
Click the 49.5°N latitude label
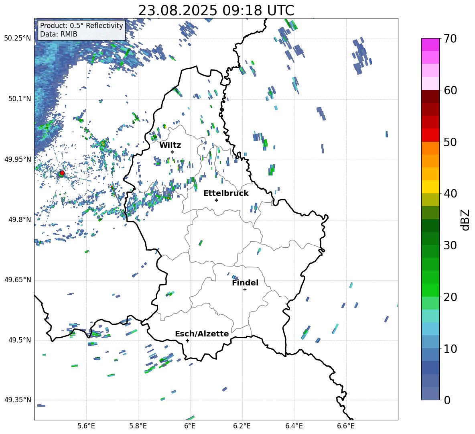coord(19,340)
